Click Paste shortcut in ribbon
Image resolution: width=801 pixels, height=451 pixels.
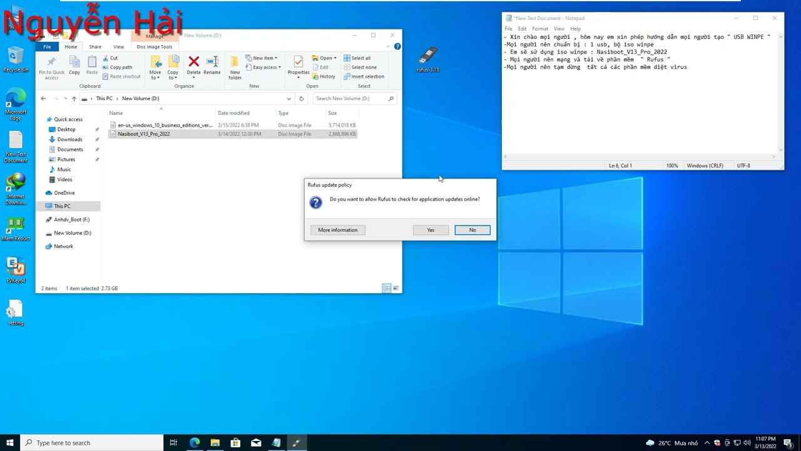click(x=121, y=76)
